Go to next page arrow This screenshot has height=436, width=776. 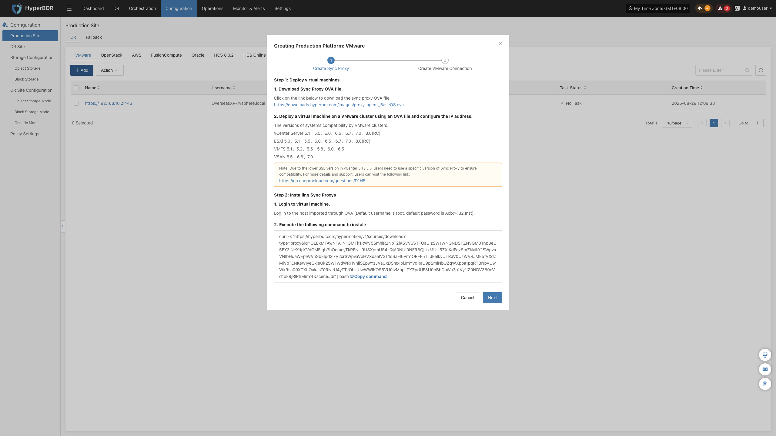[x=725, y=123]
